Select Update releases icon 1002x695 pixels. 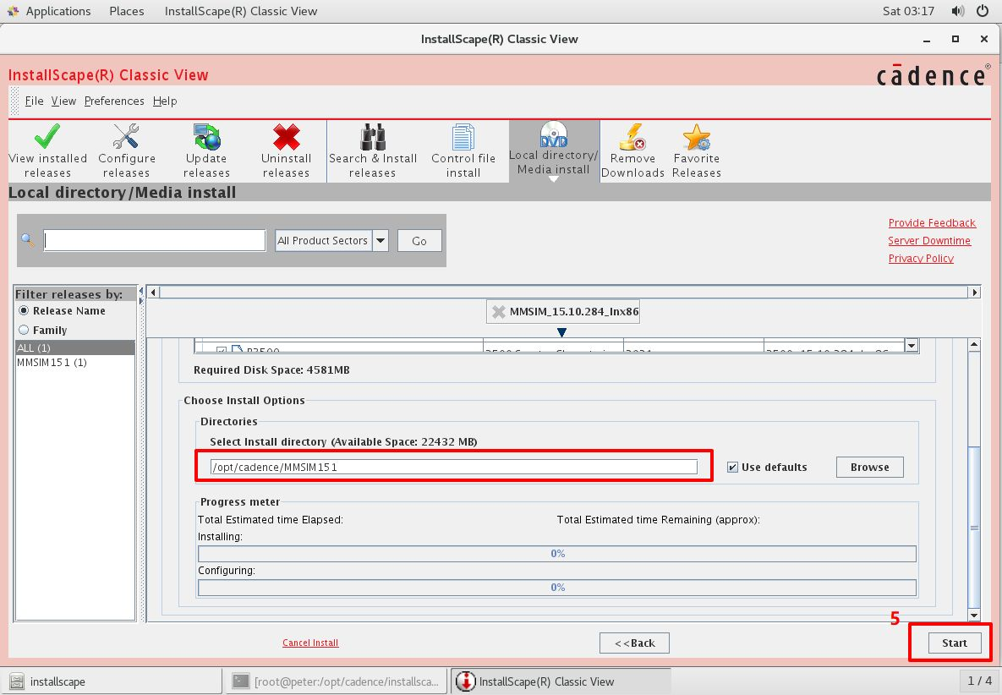206,136
